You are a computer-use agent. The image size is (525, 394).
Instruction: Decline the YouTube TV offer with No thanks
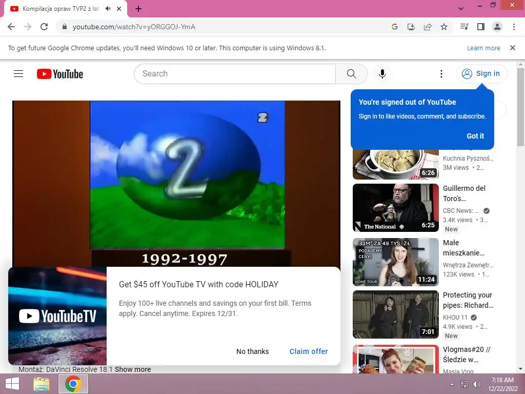pos(252,351)
